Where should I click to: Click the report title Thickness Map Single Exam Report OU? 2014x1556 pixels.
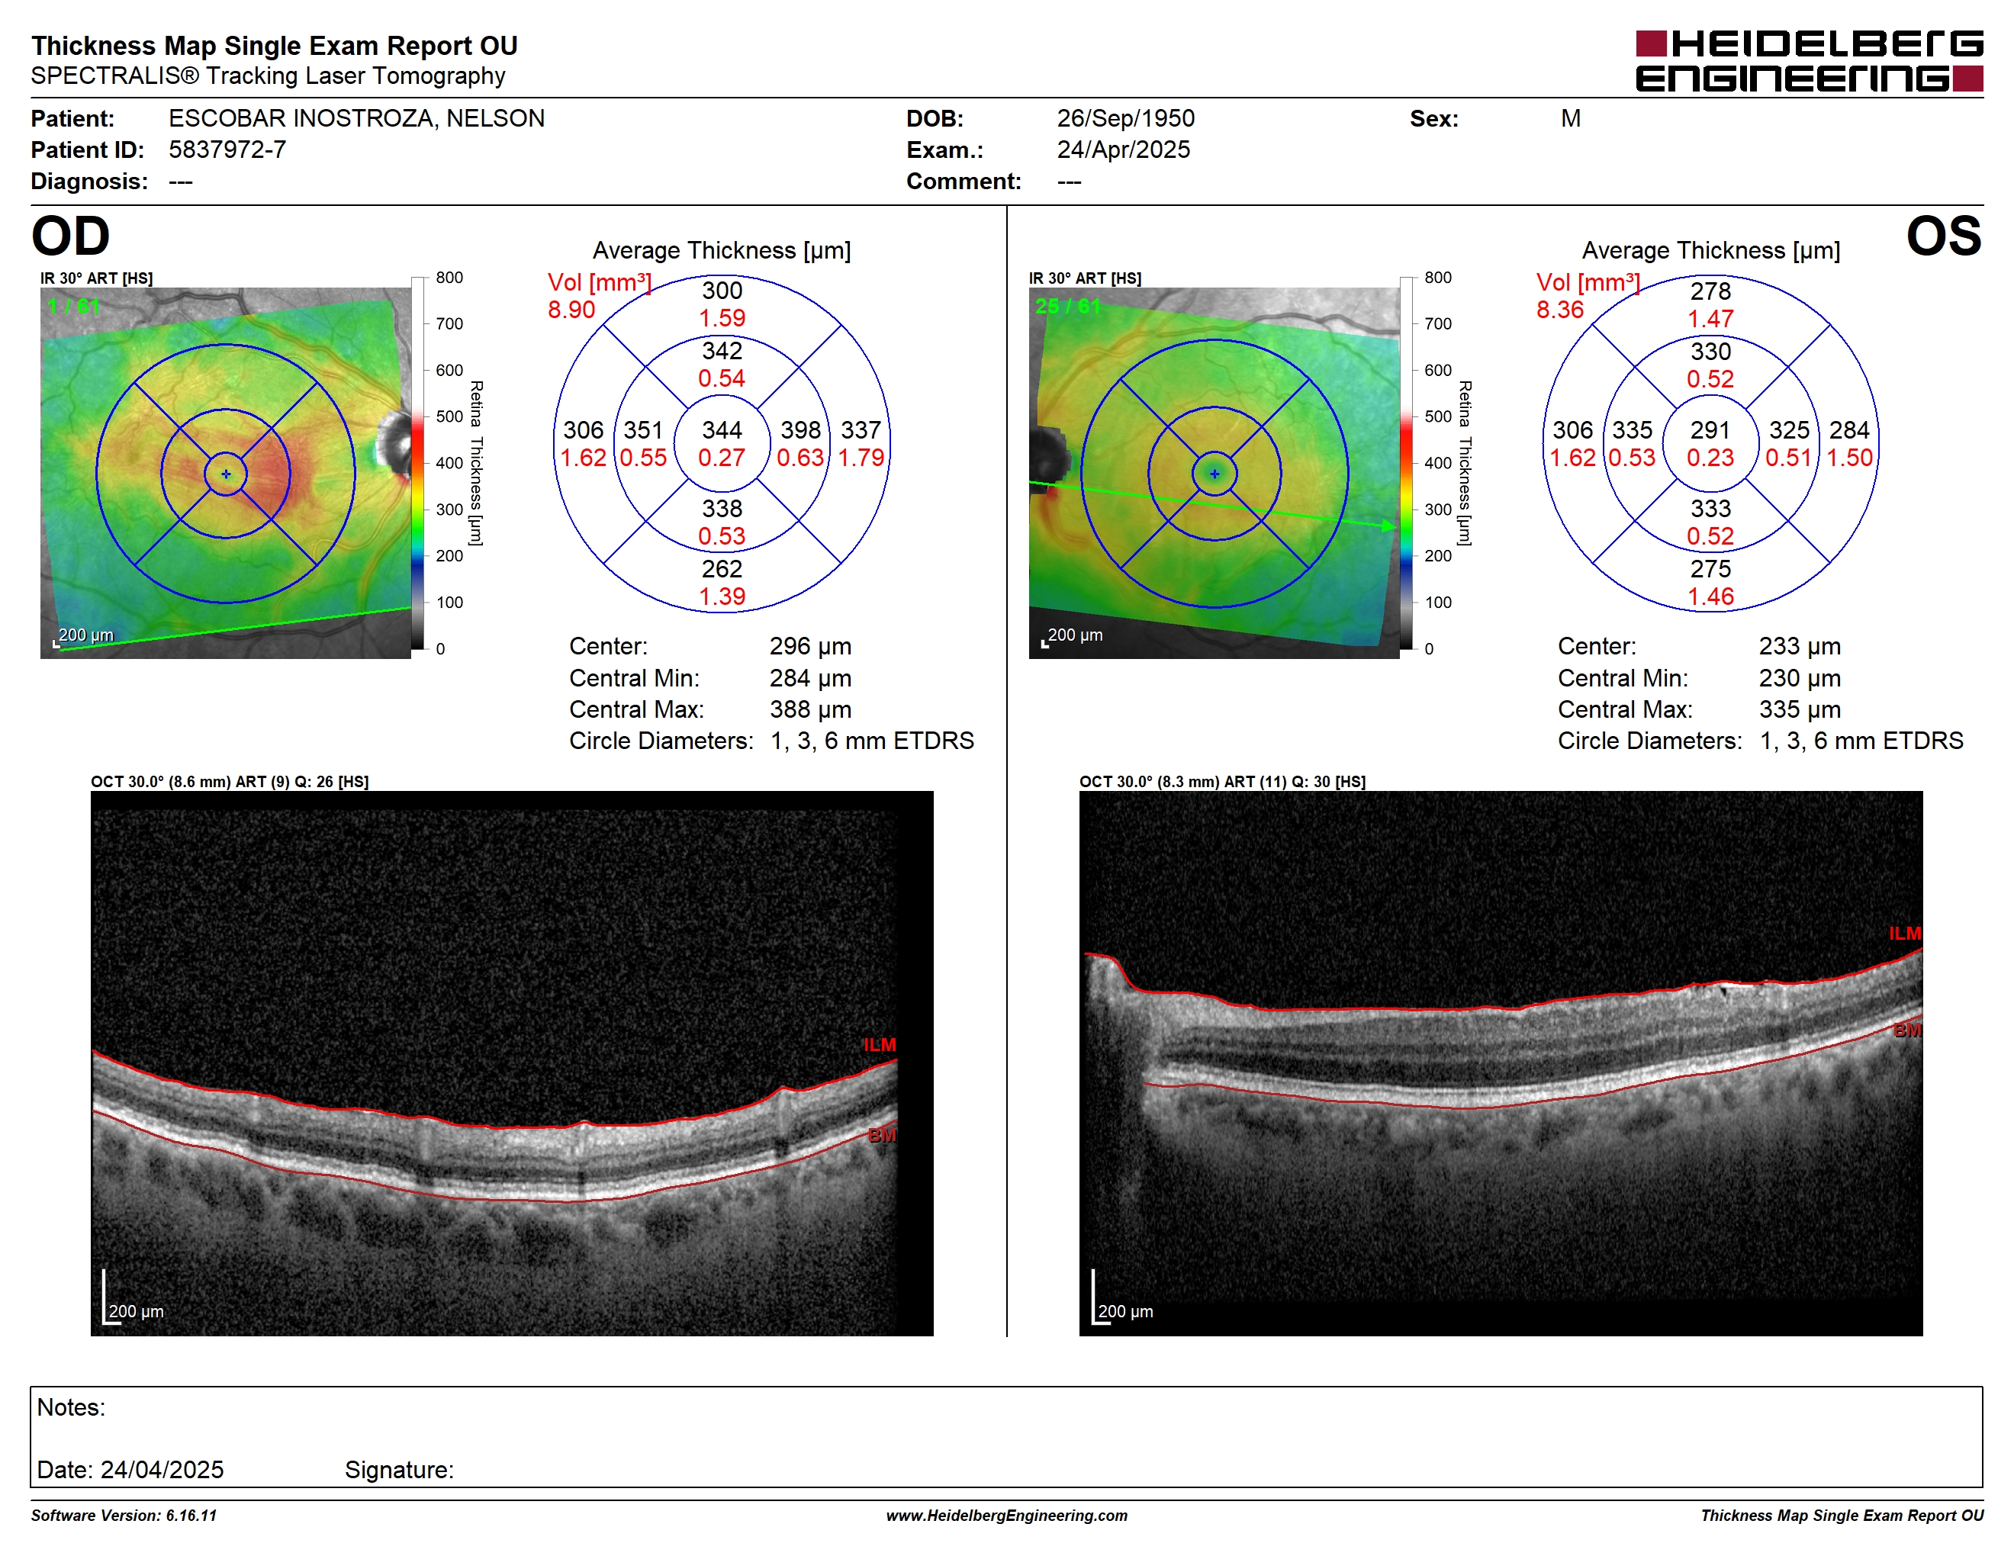click(275, 45)
